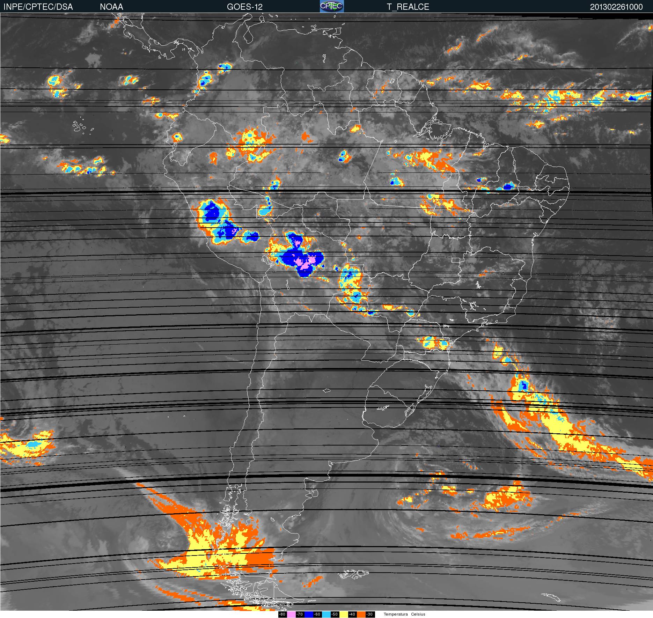This screenshot has width=653, height=618.
Task: Click the -60 legend value
Action: pos(317,614)
